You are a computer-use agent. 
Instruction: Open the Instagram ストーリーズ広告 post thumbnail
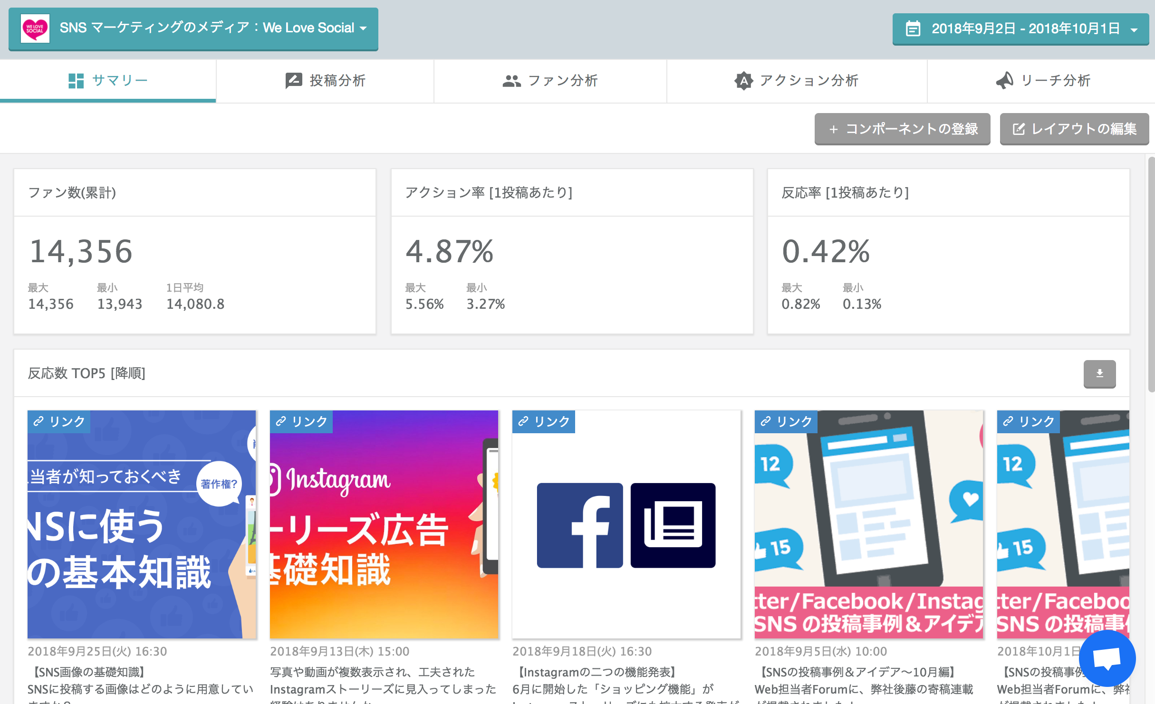(x=384, y=524)
